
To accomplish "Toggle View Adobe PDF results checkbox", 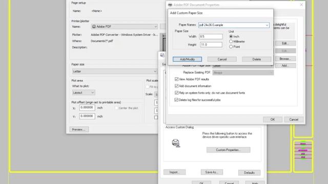I will (x=176, y=79).
